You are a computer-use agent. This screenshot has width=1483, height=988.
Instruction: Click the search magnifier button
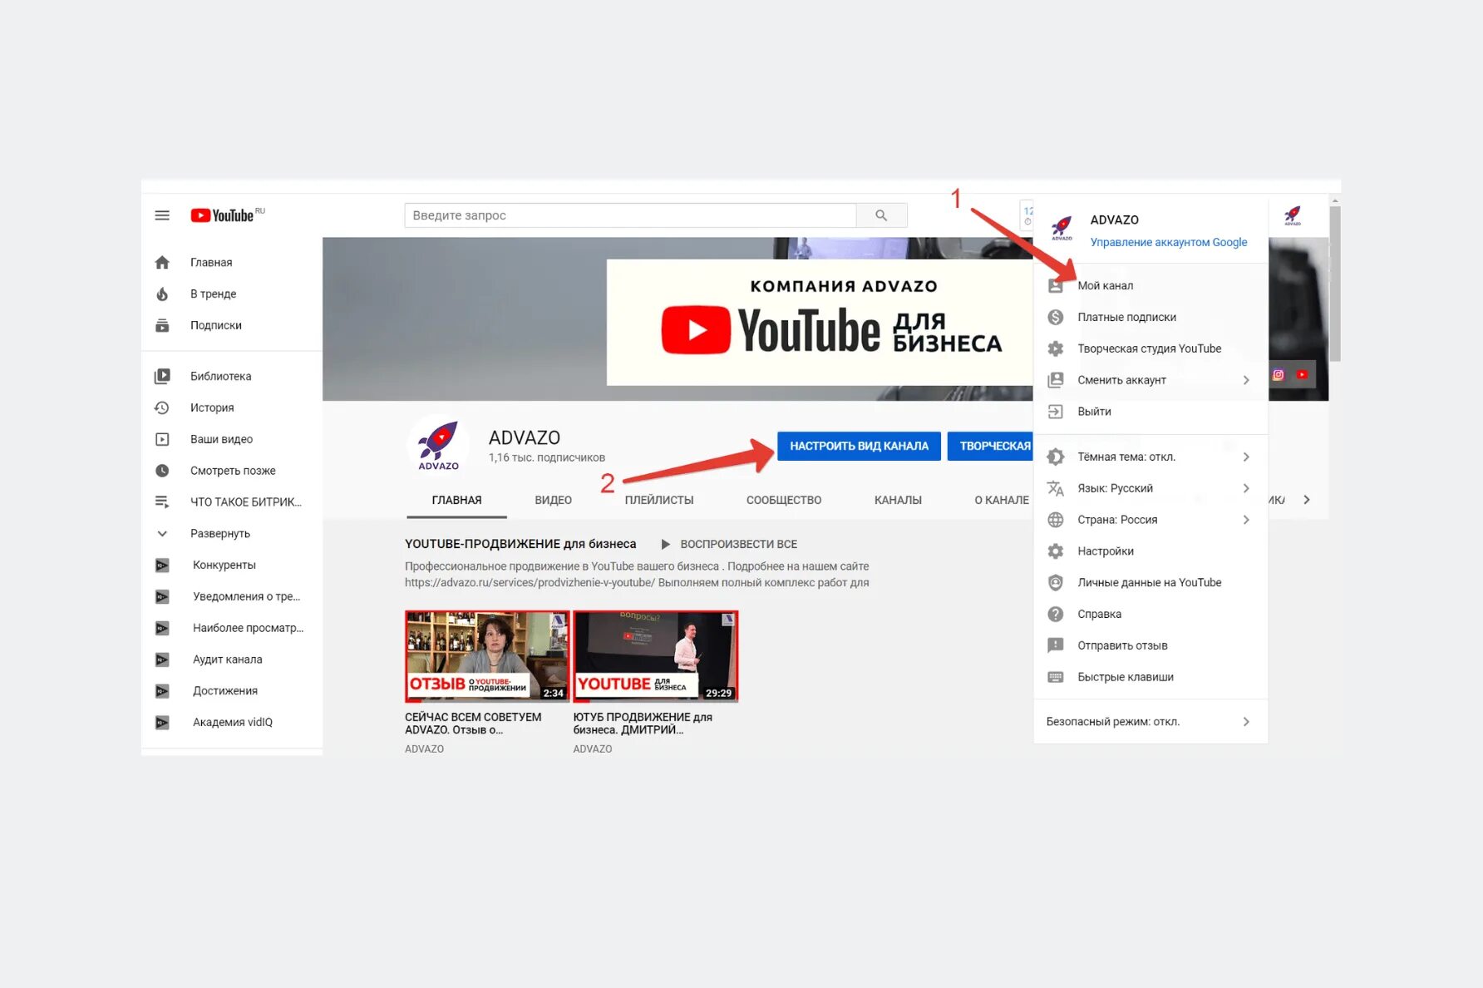881,215
